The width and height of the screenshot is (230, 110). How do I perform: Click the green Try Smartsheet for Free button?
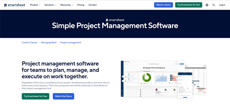[x=35, y=96]
